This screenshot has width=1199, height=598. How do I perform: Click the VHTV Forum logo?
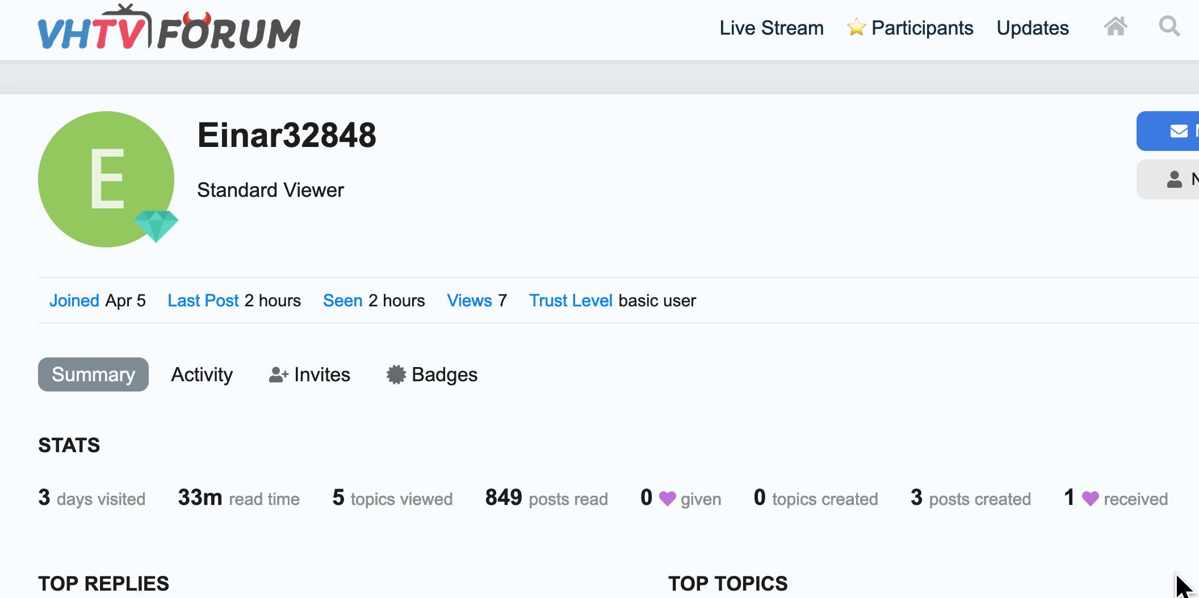point(169,30)
